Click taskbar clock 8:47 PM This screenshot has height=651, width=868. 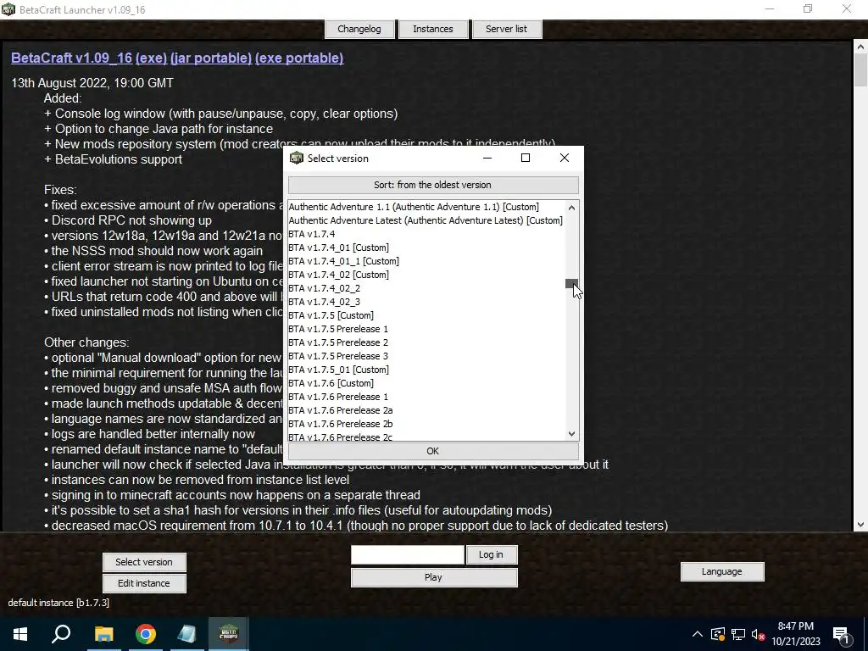(x=795, y=626)
